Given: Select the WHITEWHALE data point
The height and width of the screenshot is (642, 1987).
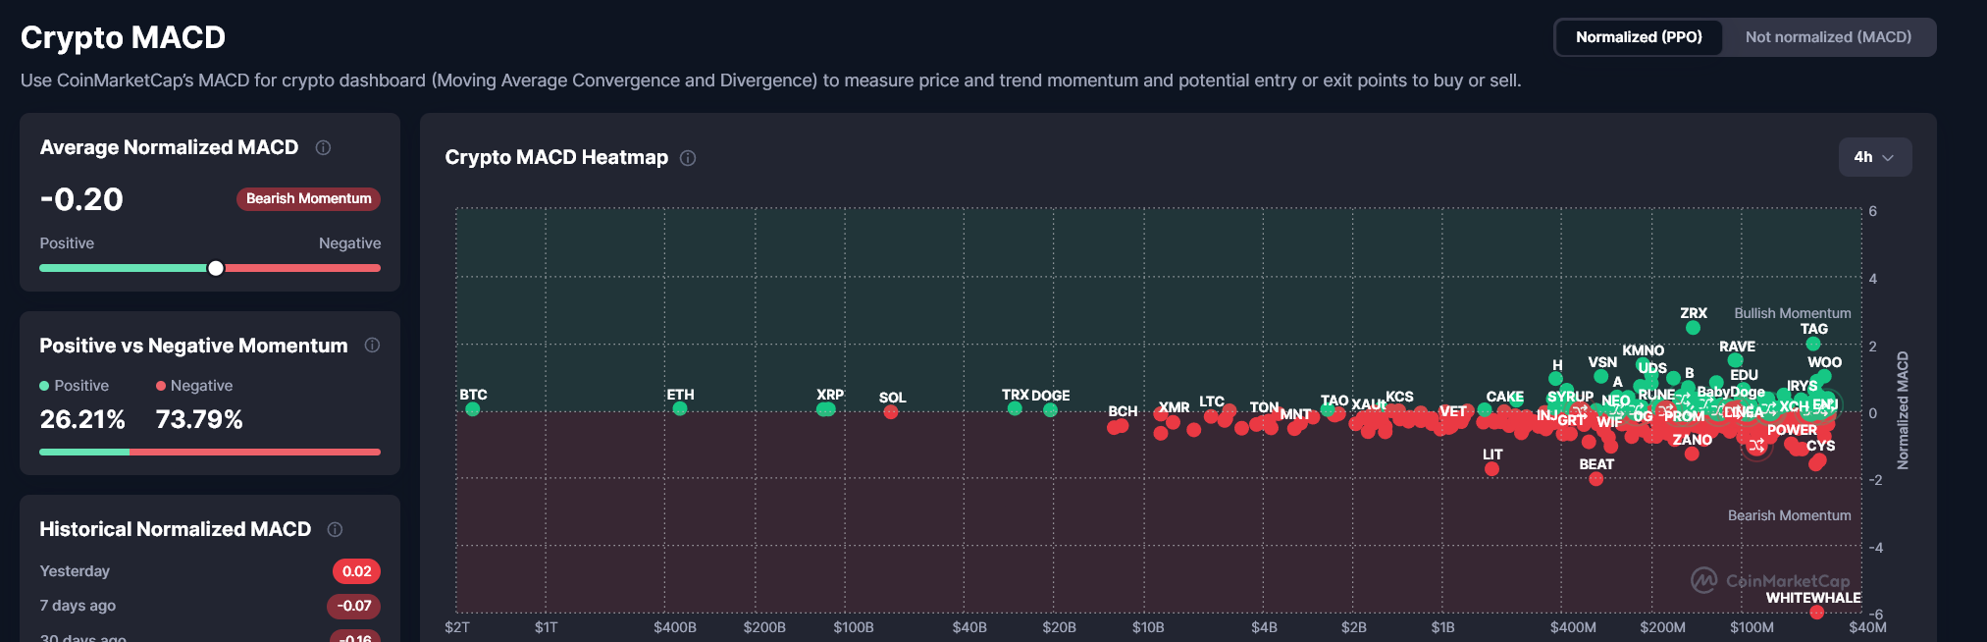Looking at the screenshot, I should [1816, 613].
